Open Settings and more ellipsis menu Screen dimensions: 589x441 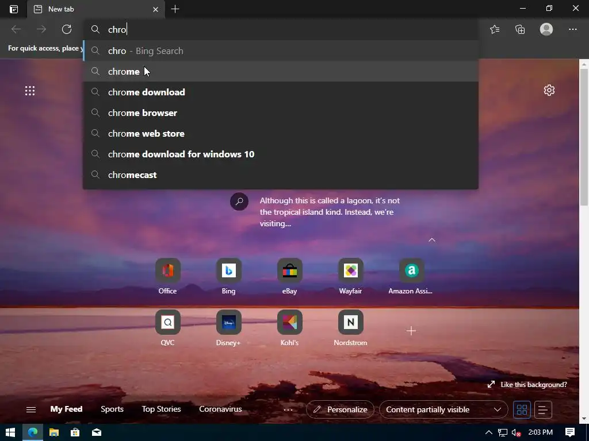click(572, 29)
